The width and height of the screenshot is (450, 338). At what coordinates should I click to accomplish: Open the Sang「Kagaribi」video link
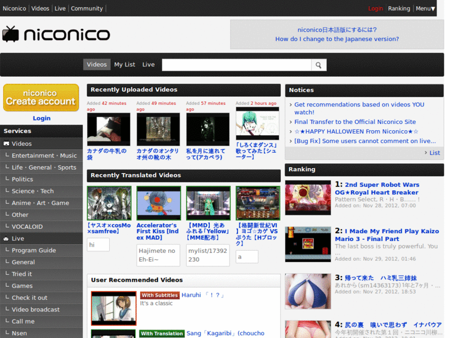226,333
